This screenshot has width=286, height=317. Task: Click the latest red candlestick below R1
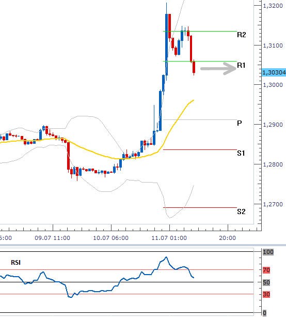tap(194, 67)
